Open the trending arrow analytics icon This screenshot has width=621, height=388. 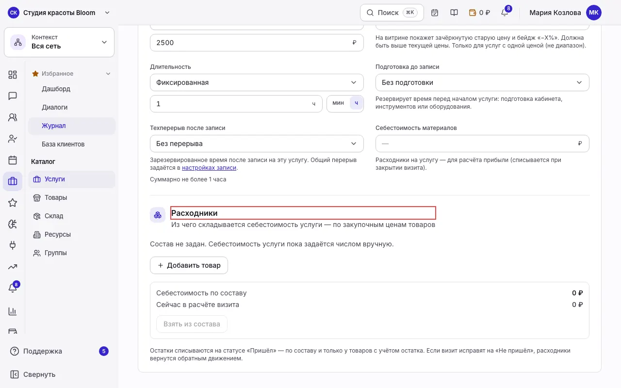(13, 267)
